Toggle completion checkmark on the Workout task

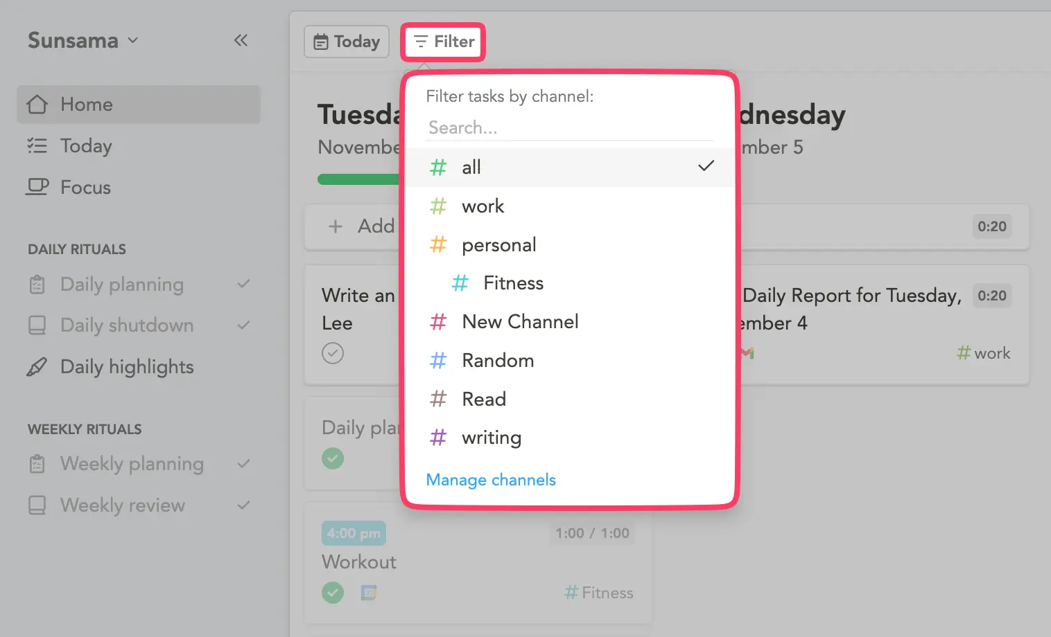point(333,593)
